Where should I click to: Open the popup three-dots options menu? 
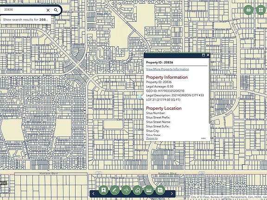203,138
